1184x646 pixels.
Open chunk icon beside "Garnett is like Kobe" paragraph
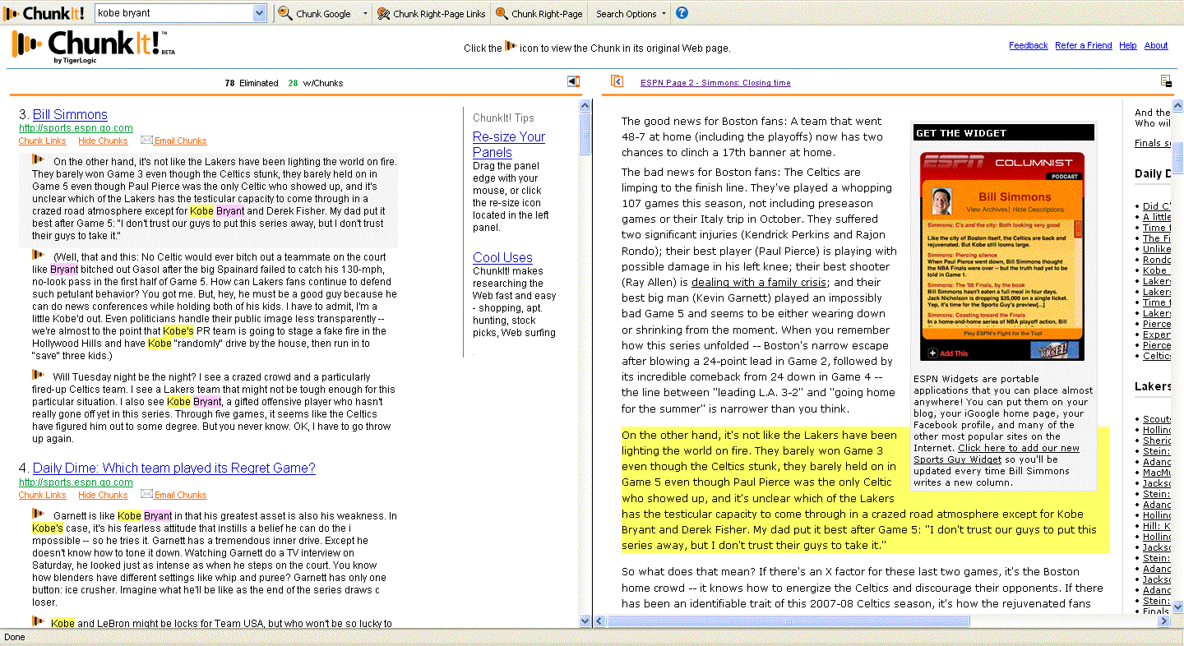coord(38,514)
